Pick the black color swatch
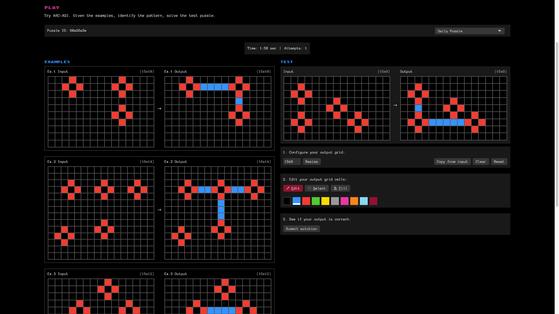This screenshot has width=559, height=314. pos(287,201)
